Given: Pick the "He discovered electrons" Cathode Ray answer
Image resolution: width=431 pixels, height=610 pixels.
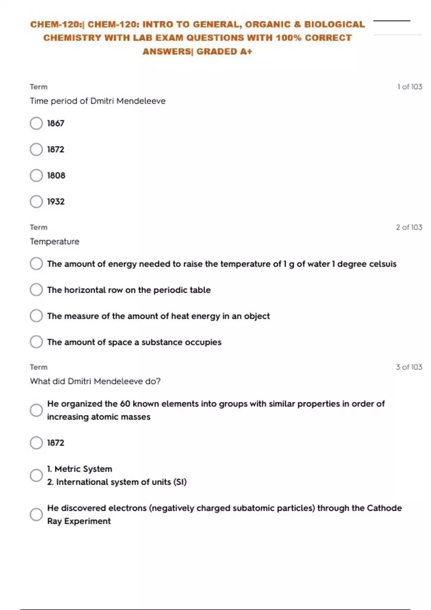Looking at the screenshot, I should (36, 515).
